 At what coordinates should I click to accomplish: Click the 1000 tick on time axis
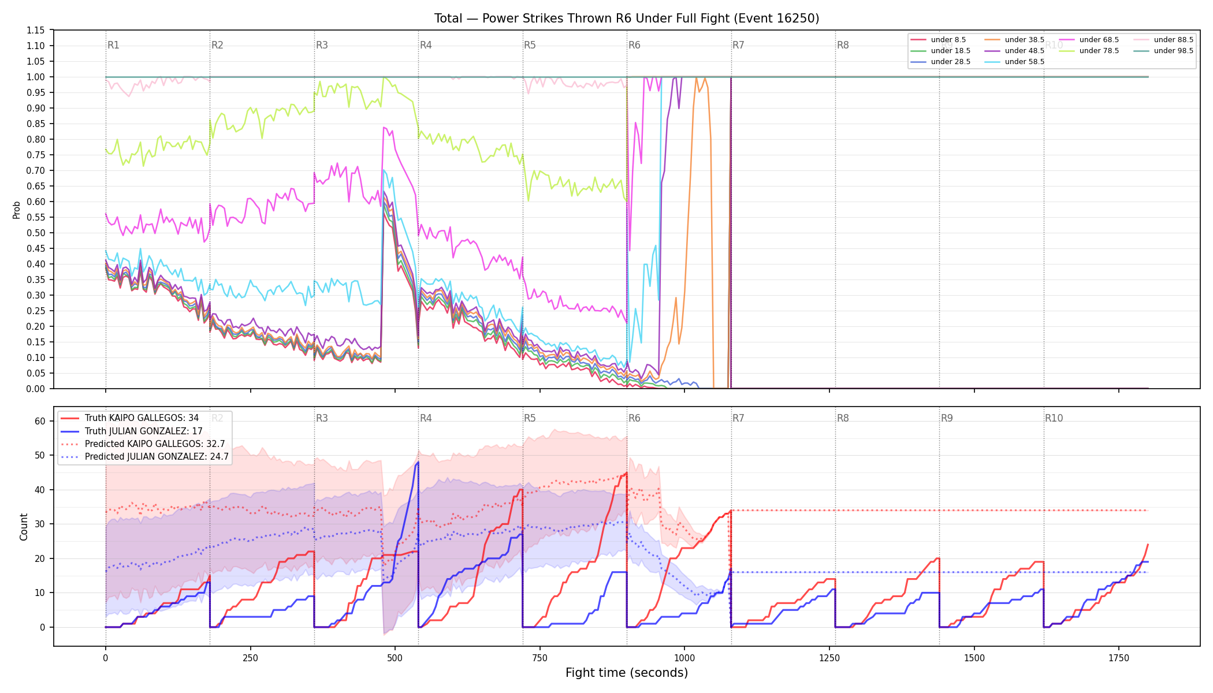(x=684, y=658)
